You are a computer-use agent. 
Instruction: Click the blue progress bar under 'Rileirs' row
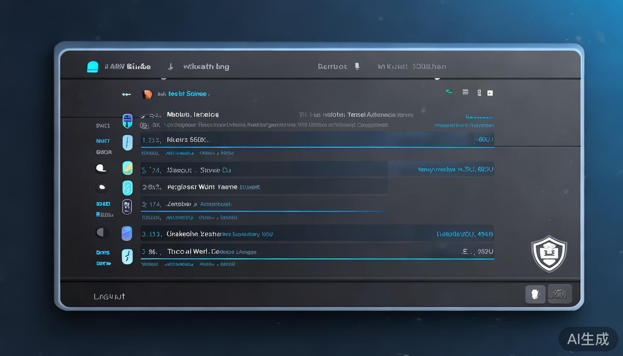318,147
